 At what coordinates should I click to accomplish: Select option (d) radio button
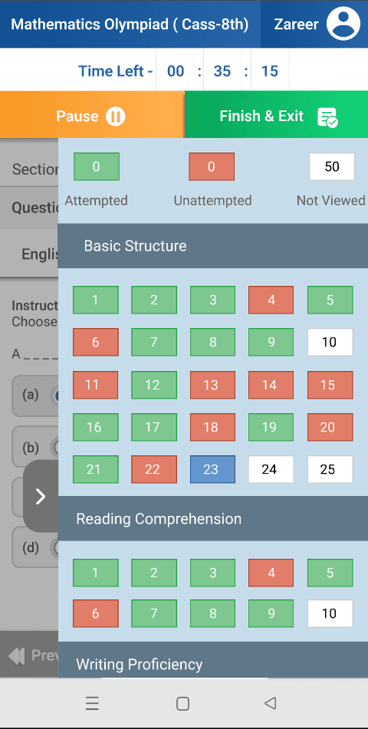(55, 547)
